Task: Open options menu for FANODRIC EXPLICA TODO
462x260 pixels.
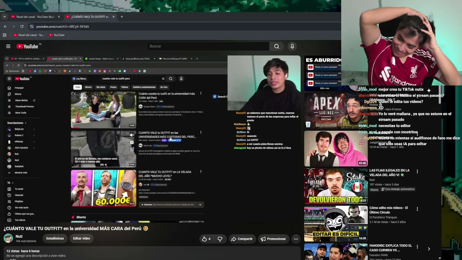Action: pos(417,247)
